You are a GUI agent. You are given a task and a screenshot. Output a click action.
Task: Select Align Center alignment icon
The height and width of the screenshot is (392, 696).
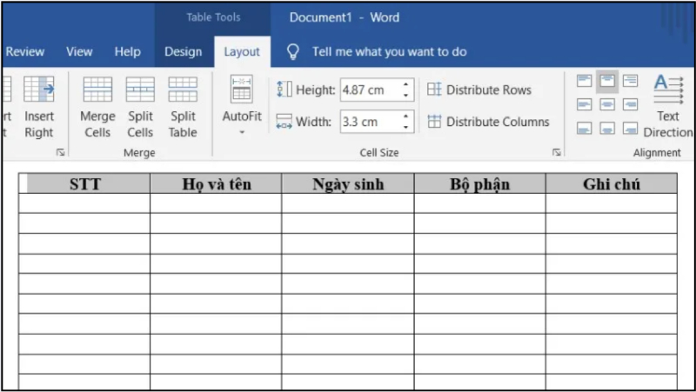click(x=607, y=104)
